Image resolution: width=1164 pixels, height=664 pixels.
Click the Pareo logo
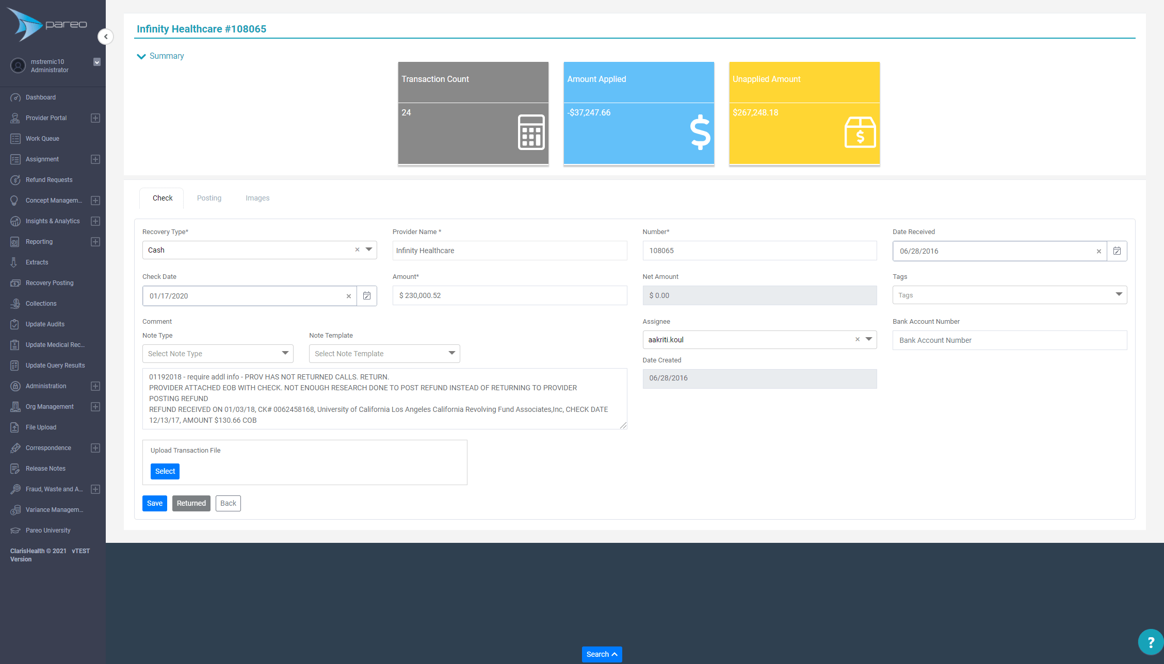point(47,24)
